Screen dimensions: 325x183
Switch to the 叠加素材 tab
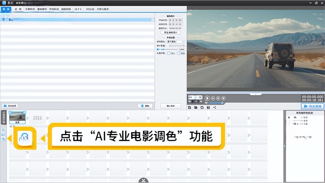(42, 9)
